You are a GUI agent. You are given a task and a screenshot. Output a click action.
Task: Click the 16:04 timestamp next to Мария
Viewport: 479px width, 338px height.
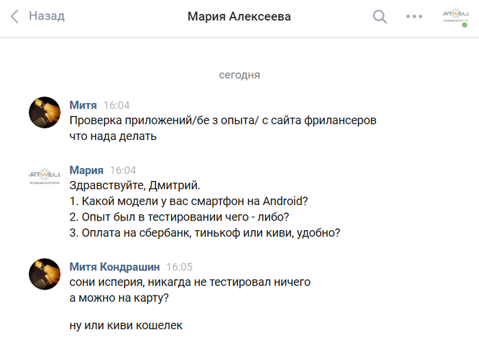point(123,171)
